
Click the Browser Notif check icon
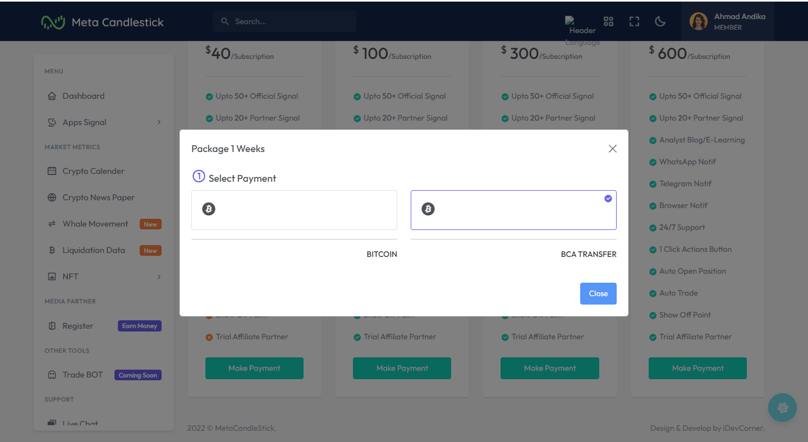click(653, 206)
